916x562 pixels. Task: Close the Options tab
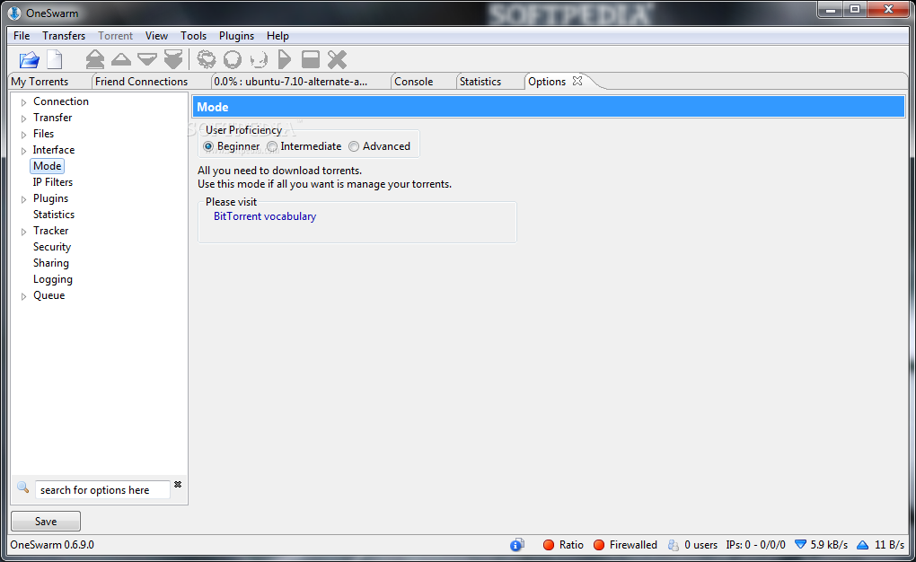click(577, 81)
